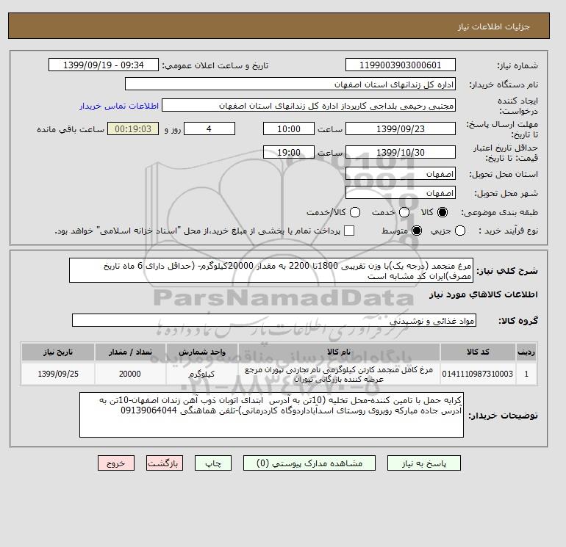
Task: Select the جزیی purchase type radio
Action: [x=460, y=231]
